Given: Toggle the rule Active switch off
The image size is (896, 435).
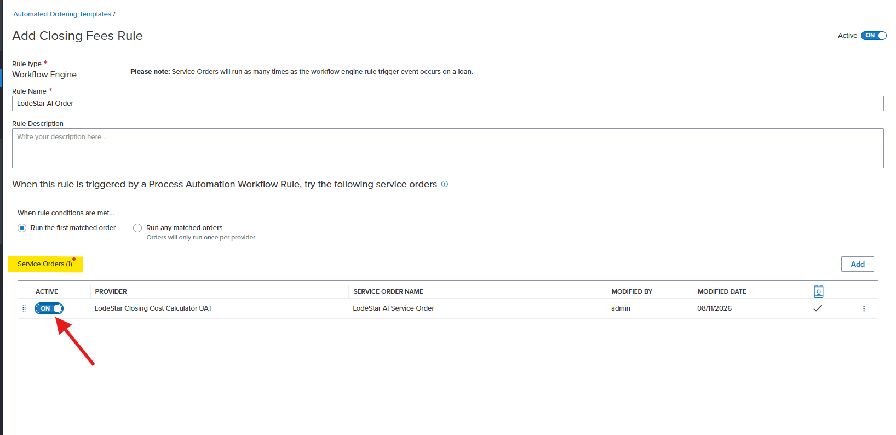Looking at the screenshot, I should (x=873, y=36).
